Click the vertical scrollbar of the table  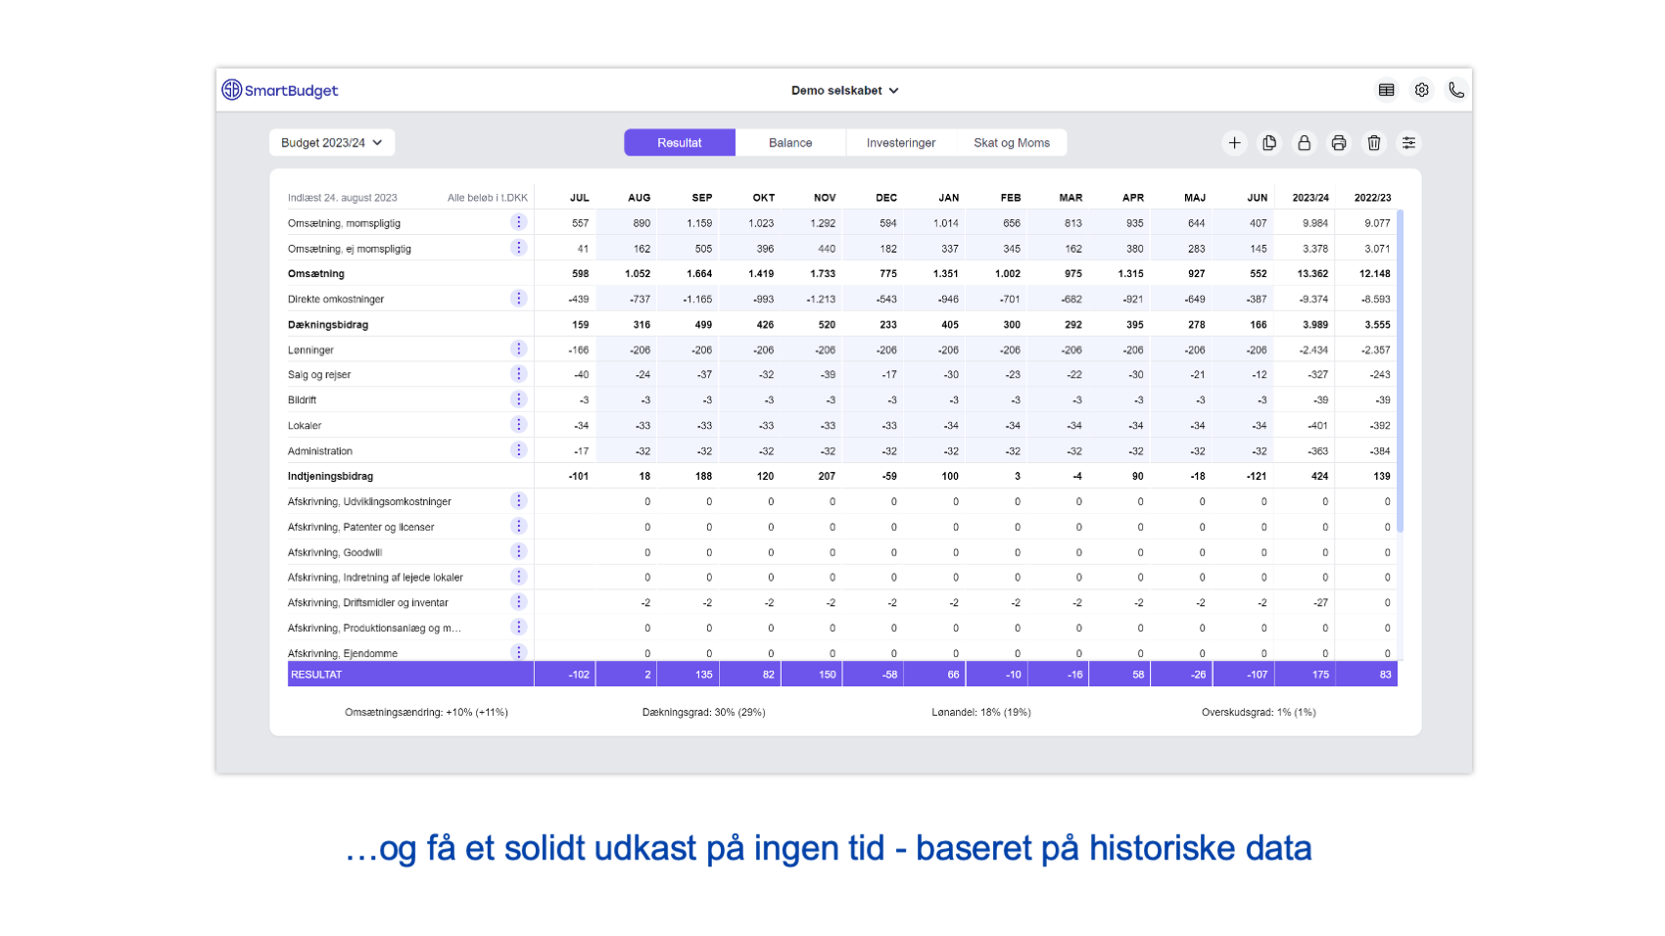(x=1400, y=372)
